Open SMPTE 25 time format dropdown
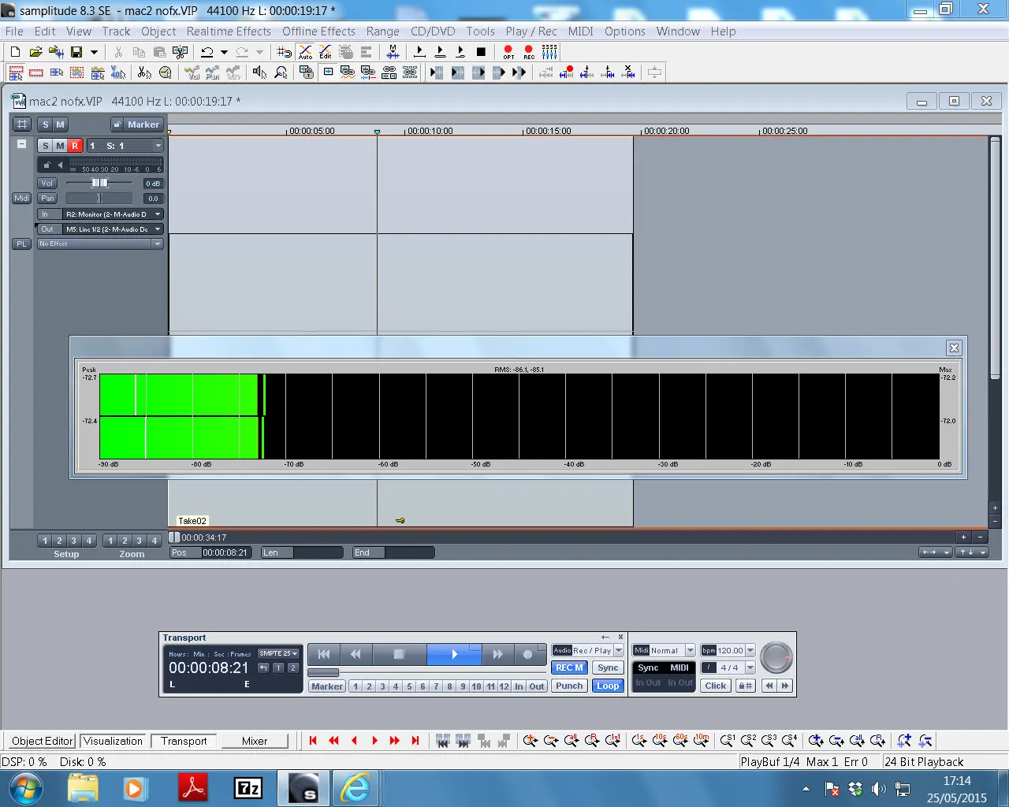Image resolution: width=1009 pixels, height=807 pixels. pyautogui.click(x=278, y=653)
